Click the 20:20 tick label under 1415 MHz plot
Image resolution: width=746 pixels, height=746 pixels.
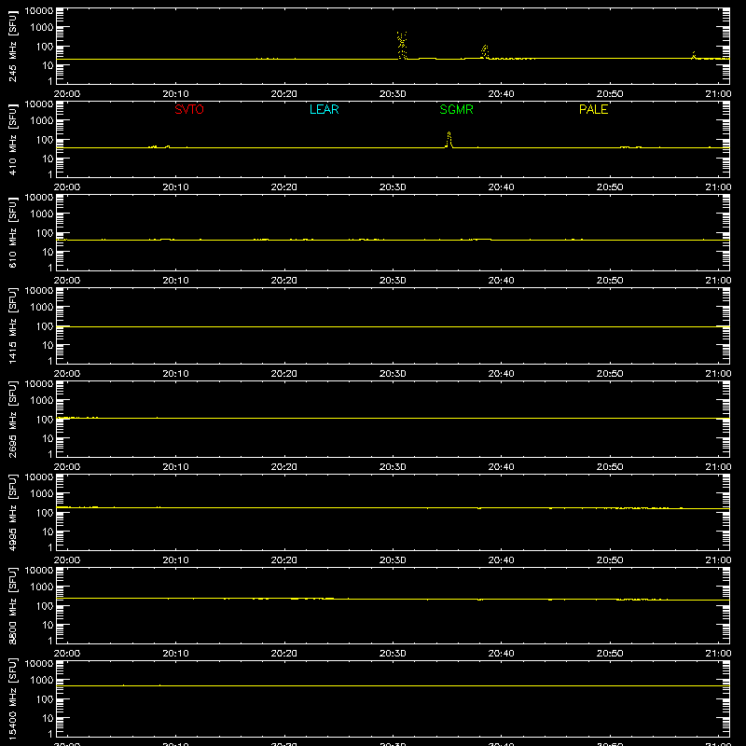click(284, 374)
